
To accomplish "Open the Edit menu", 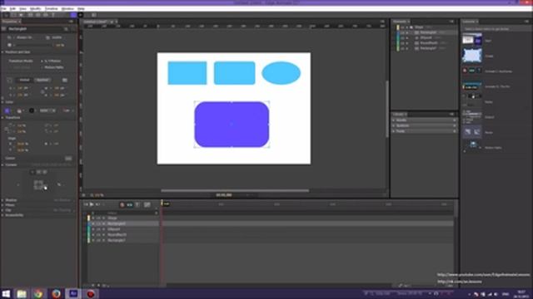I will coord(12,8).
